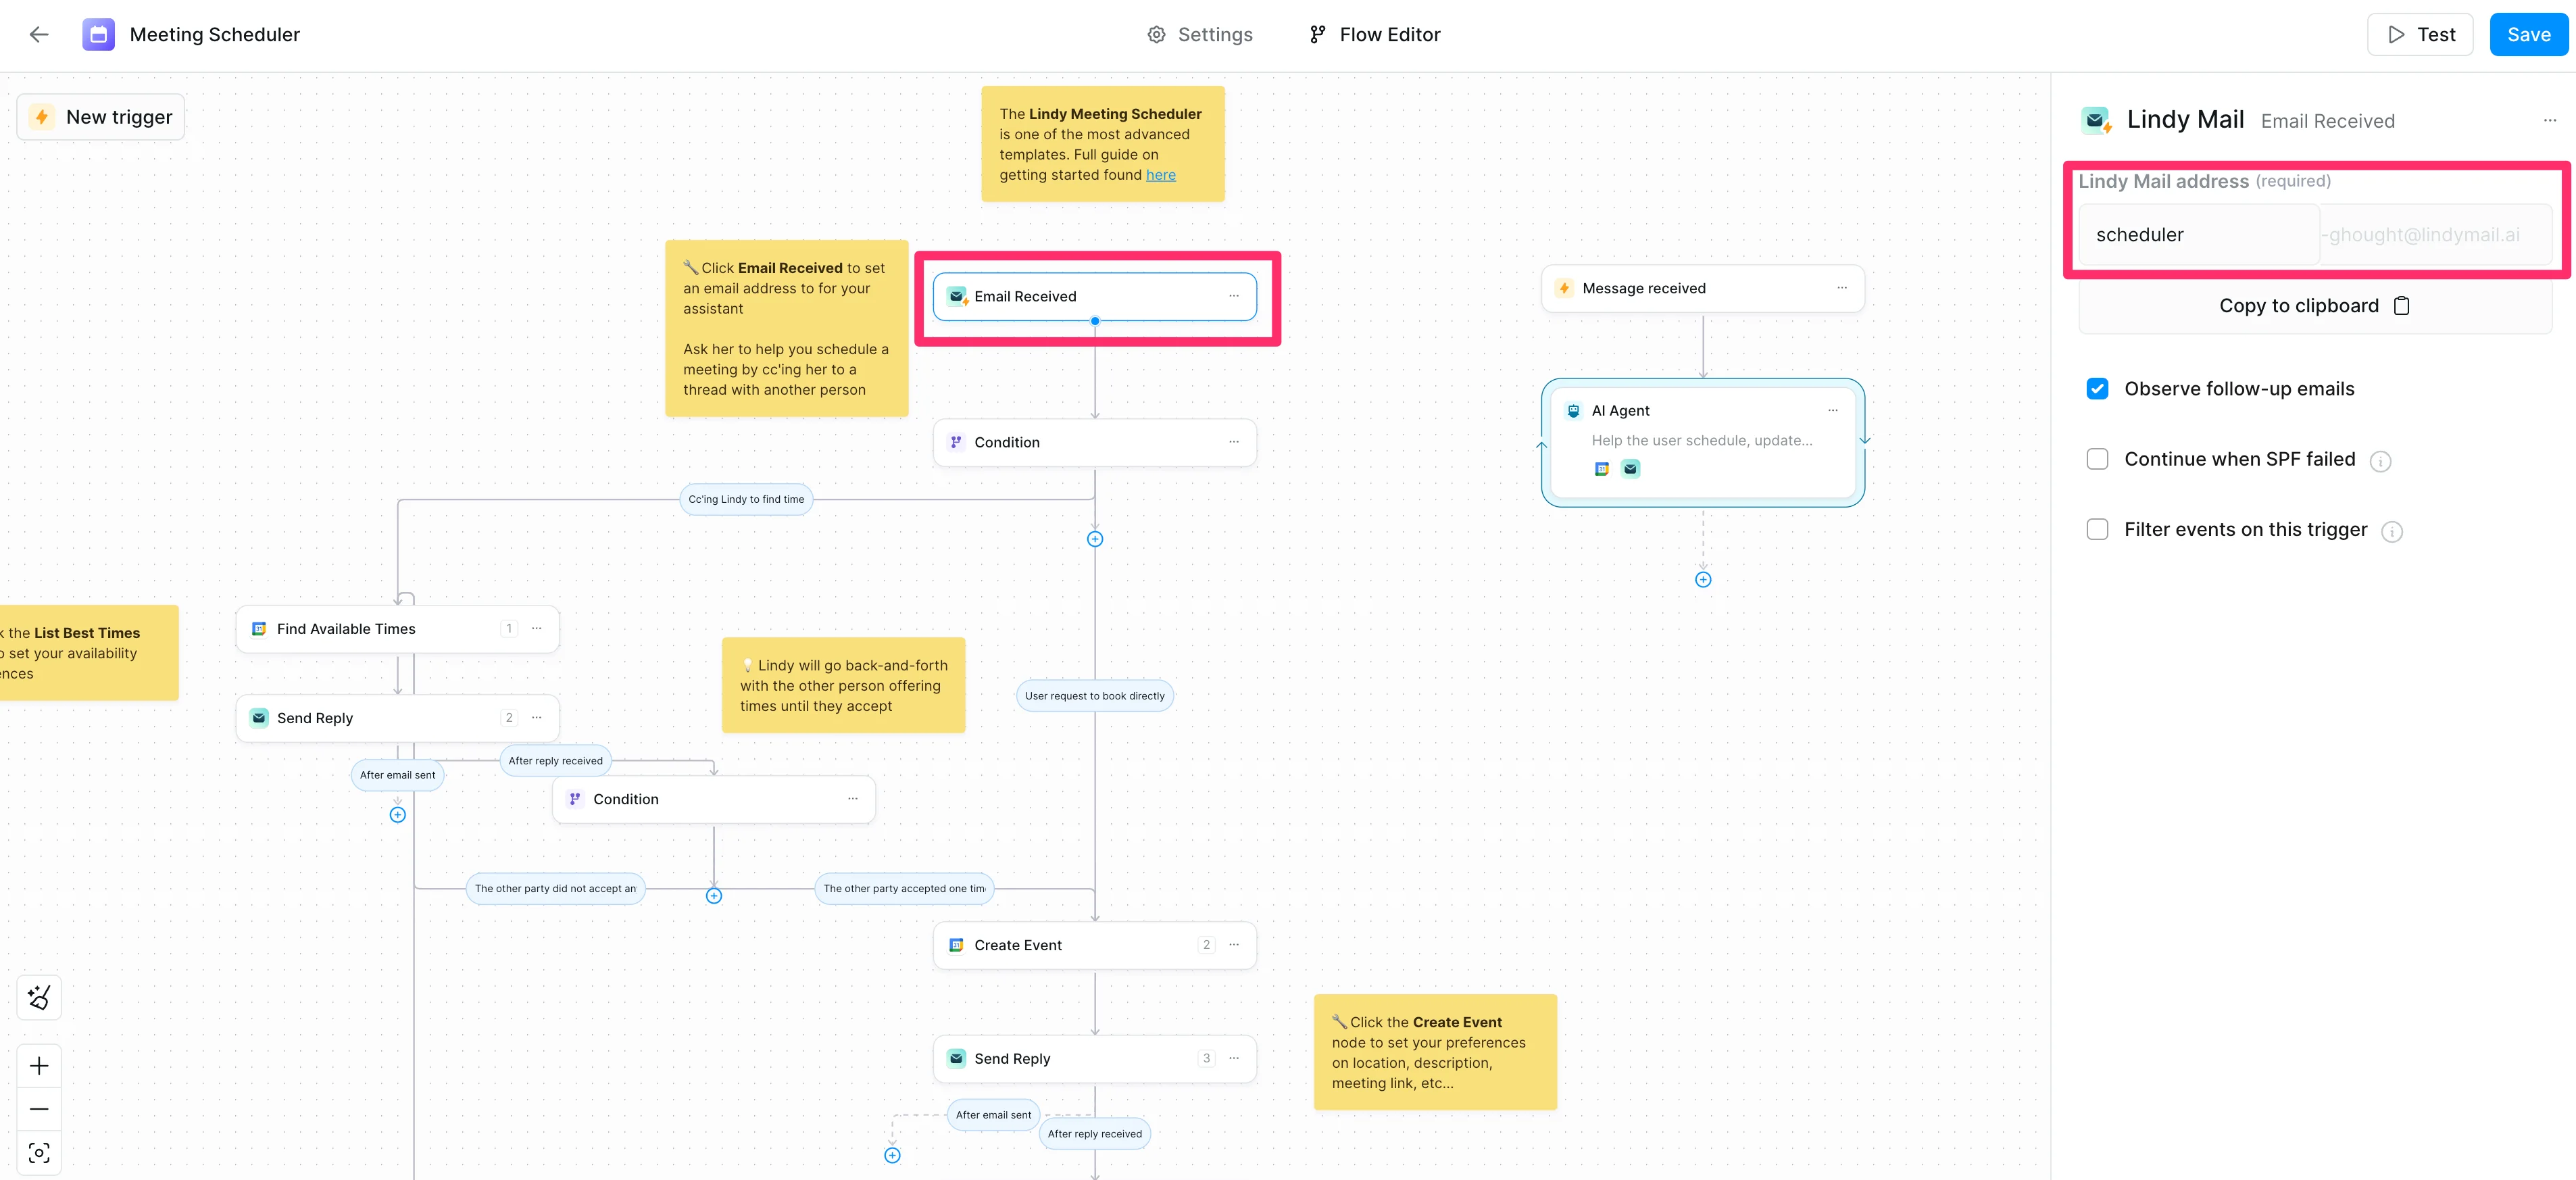Click the Save button
2576x1180 pixels.
[x=2528, y=35]
